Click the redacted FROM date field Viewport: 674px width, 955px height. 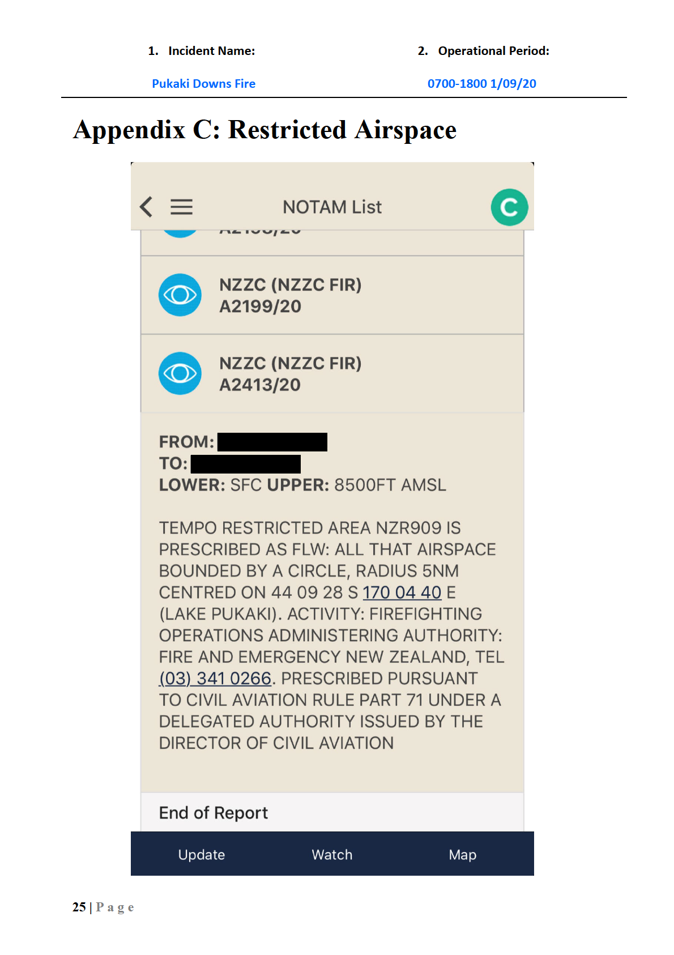tap(272, 442)
